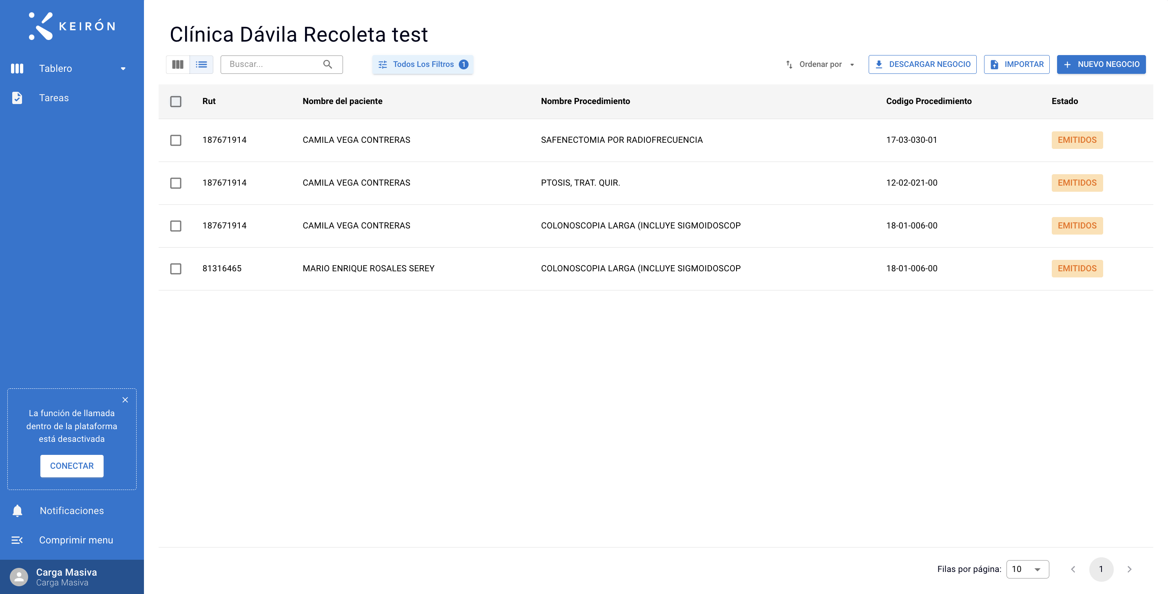Image resolution: width=1168 pixels, height=594 pixels.
Task: Click code 12-02-021-00
Action: click(x=911, y=183)
